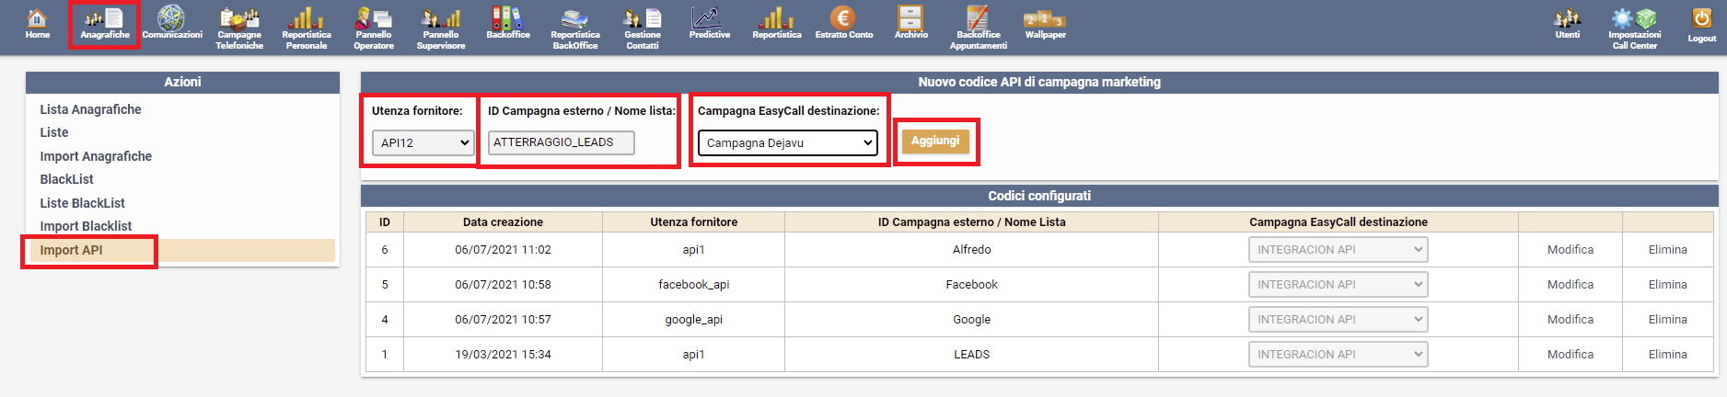
Task: Open the Pannello Supervisore icon
Action: (440, 28)
